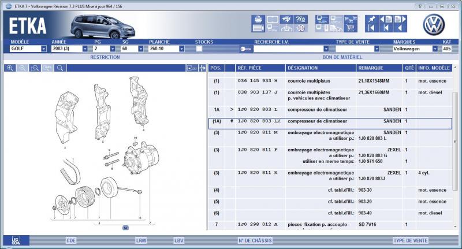Click the REMARQUE column header
Image resolution: width=462 pixels, height=249 pixels.
pos(379,68)
